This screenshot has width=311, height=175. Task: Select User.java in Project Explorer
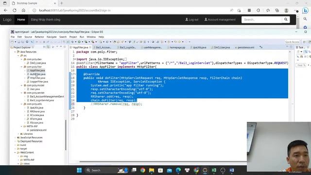[35, 89]
